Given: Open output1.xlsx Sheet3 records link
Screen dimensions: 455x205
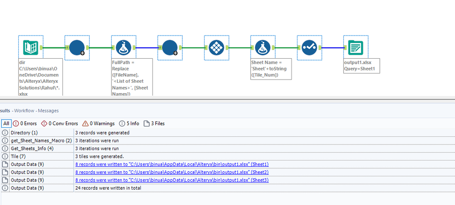Looking at the screenshot, I should pos(172,180).
